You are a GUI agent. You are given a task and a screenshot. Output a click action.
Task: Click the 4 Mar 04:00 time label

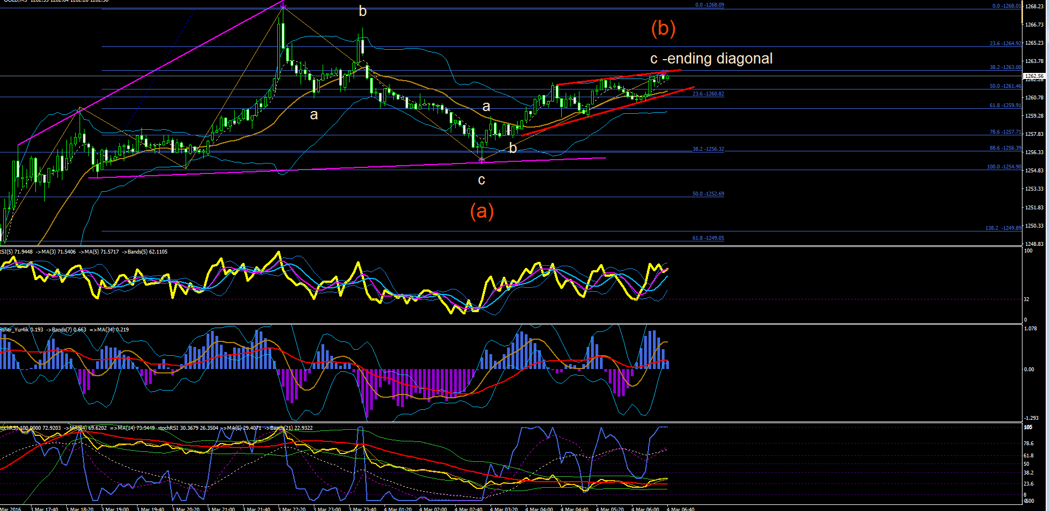pyautogui.click(x=539, y=509)
